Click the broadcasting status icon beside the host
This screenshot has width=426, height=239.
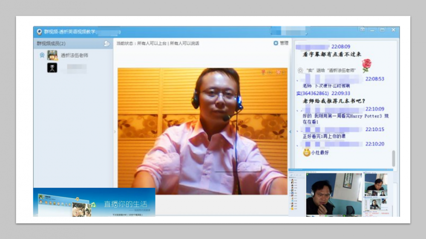pyautogui.click(x=42, y=55)
